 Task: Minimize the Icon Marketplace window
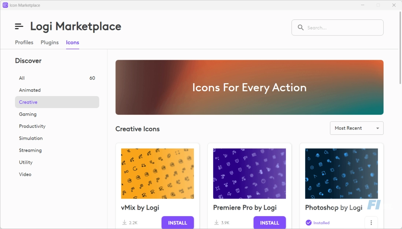362,5
